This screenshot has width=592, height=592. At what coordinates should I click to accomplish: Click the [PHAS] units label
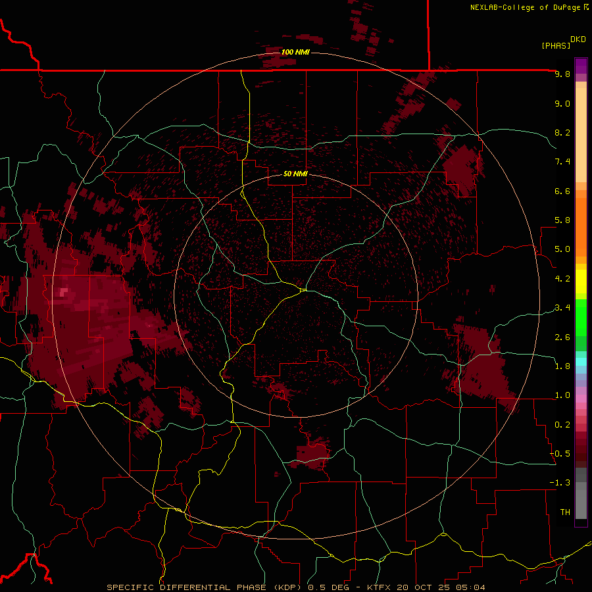[556, 45]
